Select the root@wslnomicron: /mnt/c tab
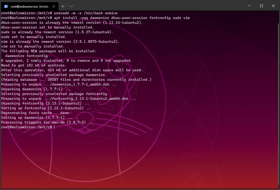This screenshot has height=190, width=280. [29, 6]
